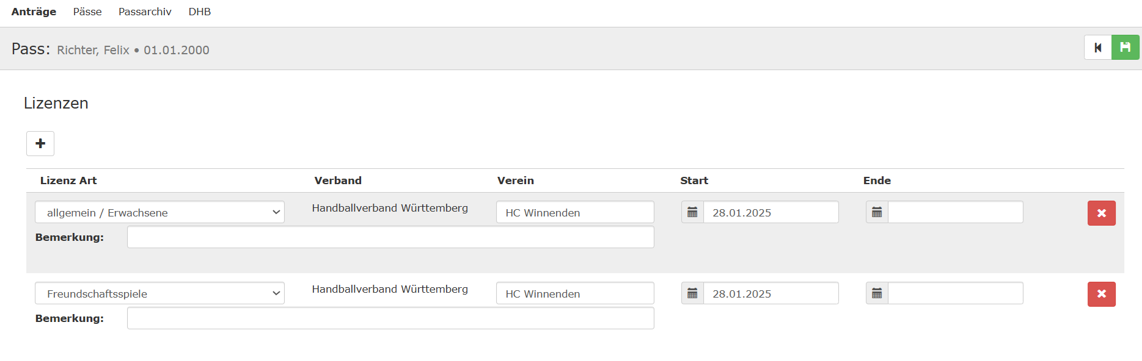Screen dimensions: 1142x361
Task: Go to Passarchiv in the navigation
Action: click(x=145, y=12)
